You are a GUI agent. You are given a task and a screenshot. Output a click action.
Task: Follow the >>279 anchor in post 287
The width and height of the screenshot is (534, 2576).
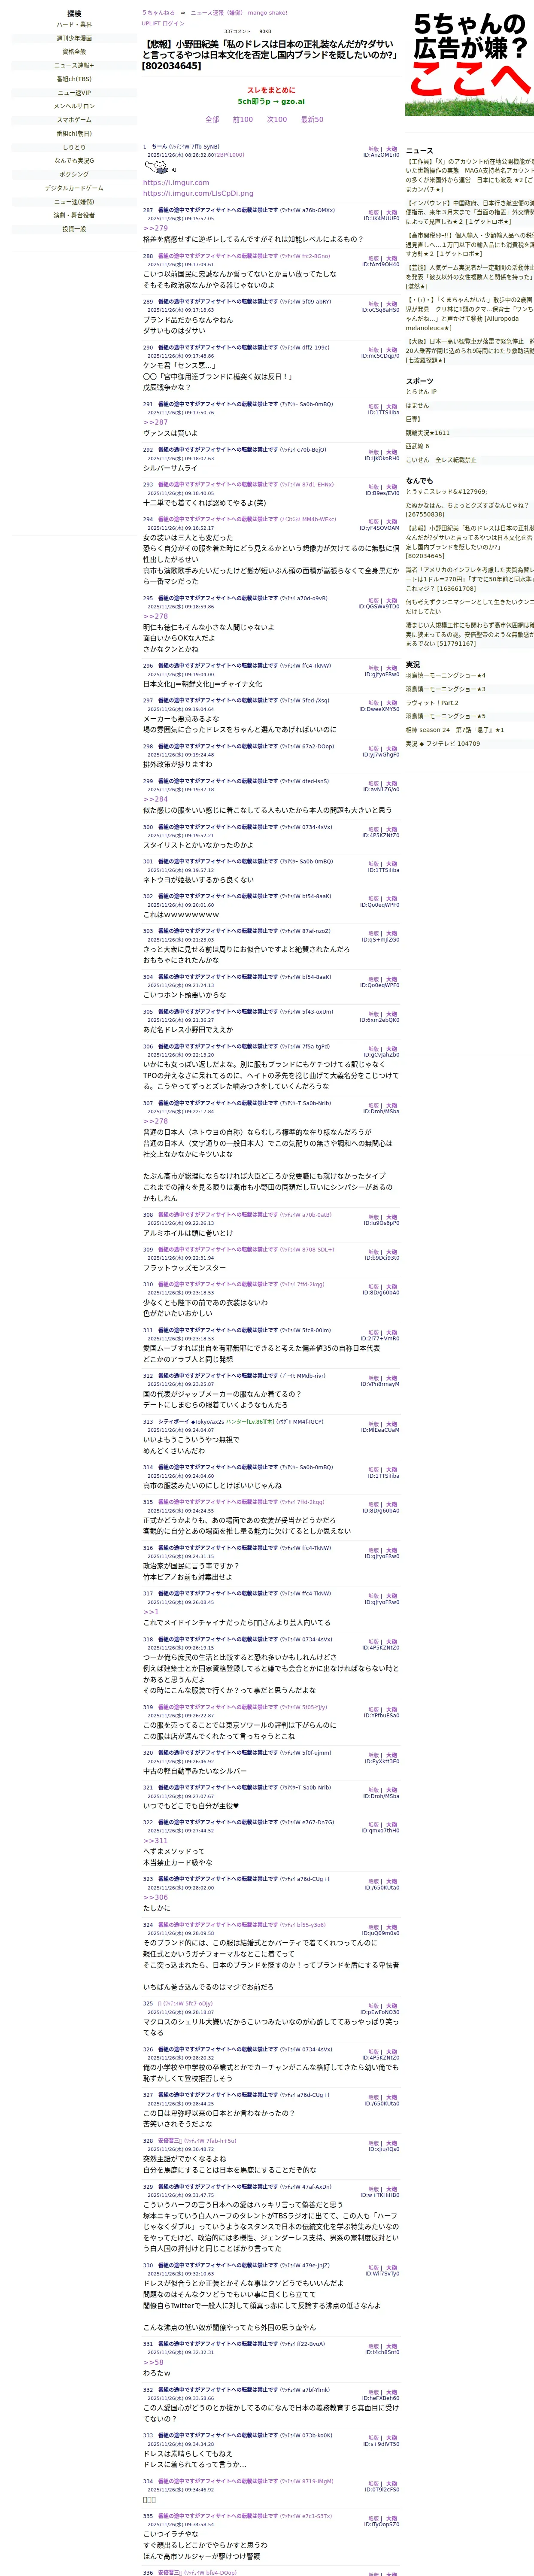click(156, 228)
